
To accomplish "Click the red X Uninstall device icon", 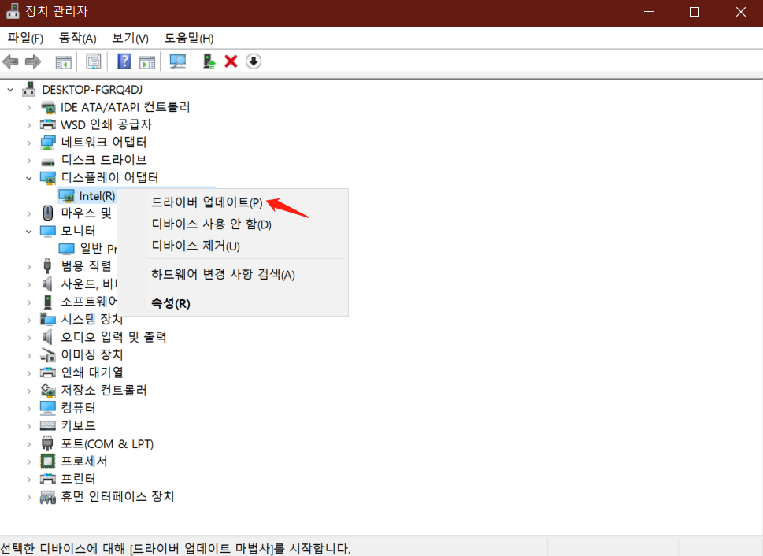I will (x=231, y=61).
